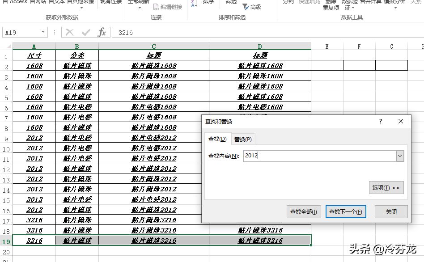Select the 查找(D) tab

pos(217,139)
